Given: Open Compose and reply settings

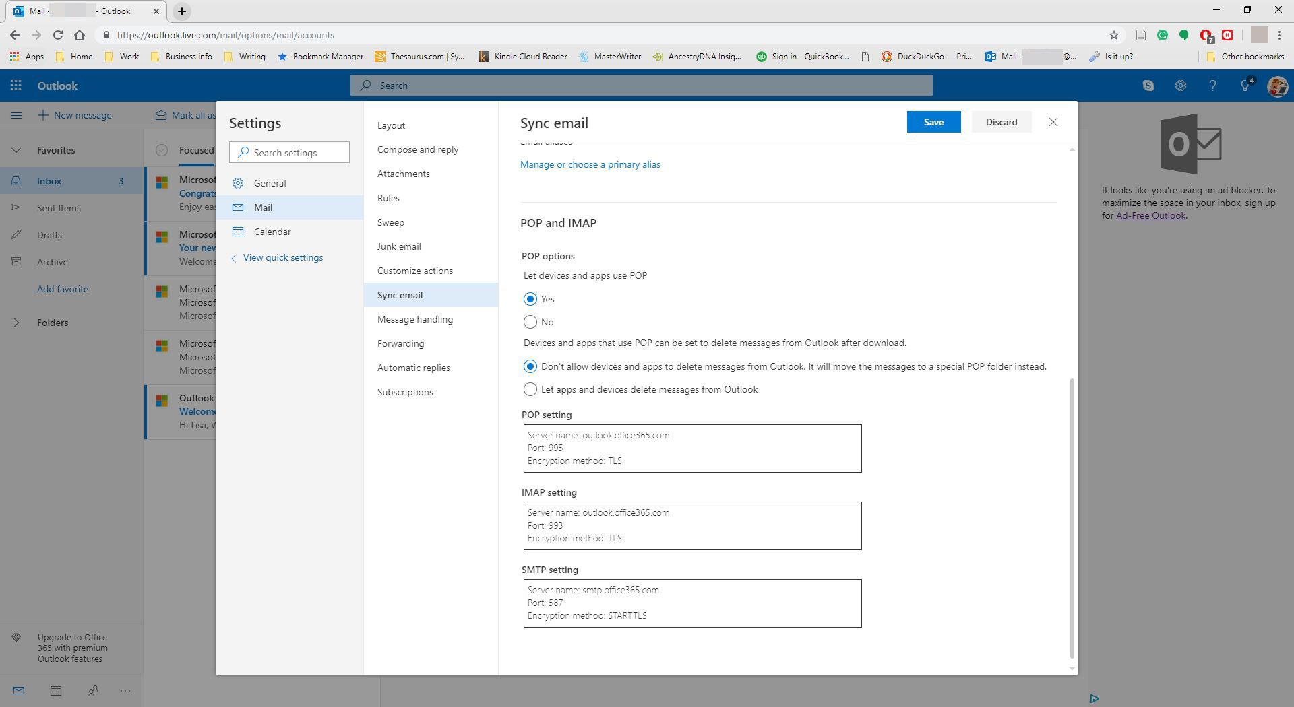Looking at the screenshot, I should (431, 149).
